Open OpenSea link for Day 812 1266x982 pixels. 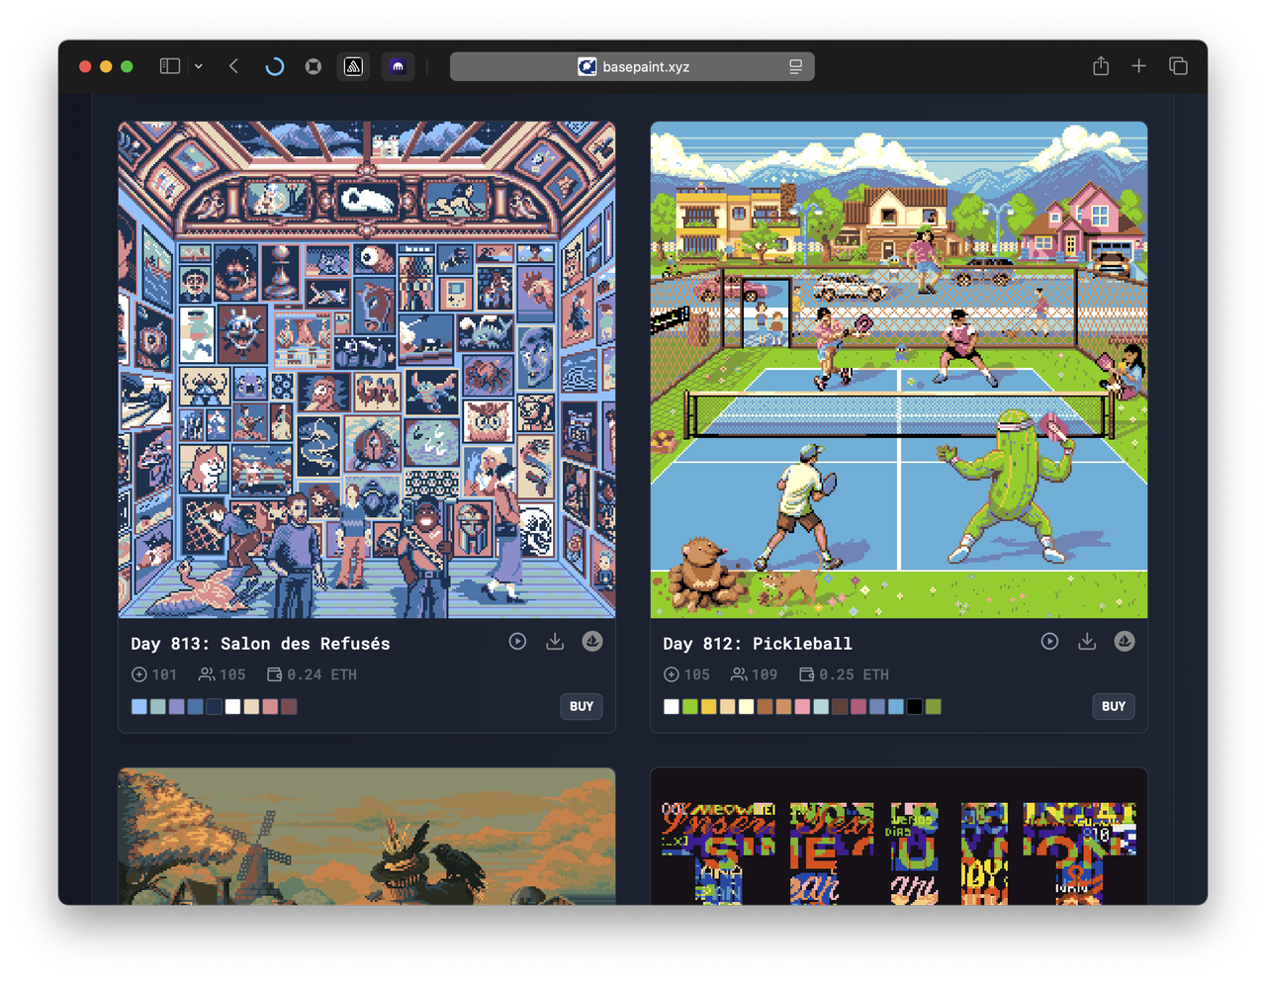tap(1125, 642)
